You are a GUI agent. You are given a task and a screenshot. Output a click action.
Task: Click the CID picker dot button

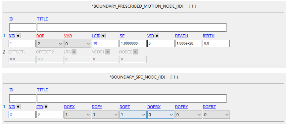46,107
